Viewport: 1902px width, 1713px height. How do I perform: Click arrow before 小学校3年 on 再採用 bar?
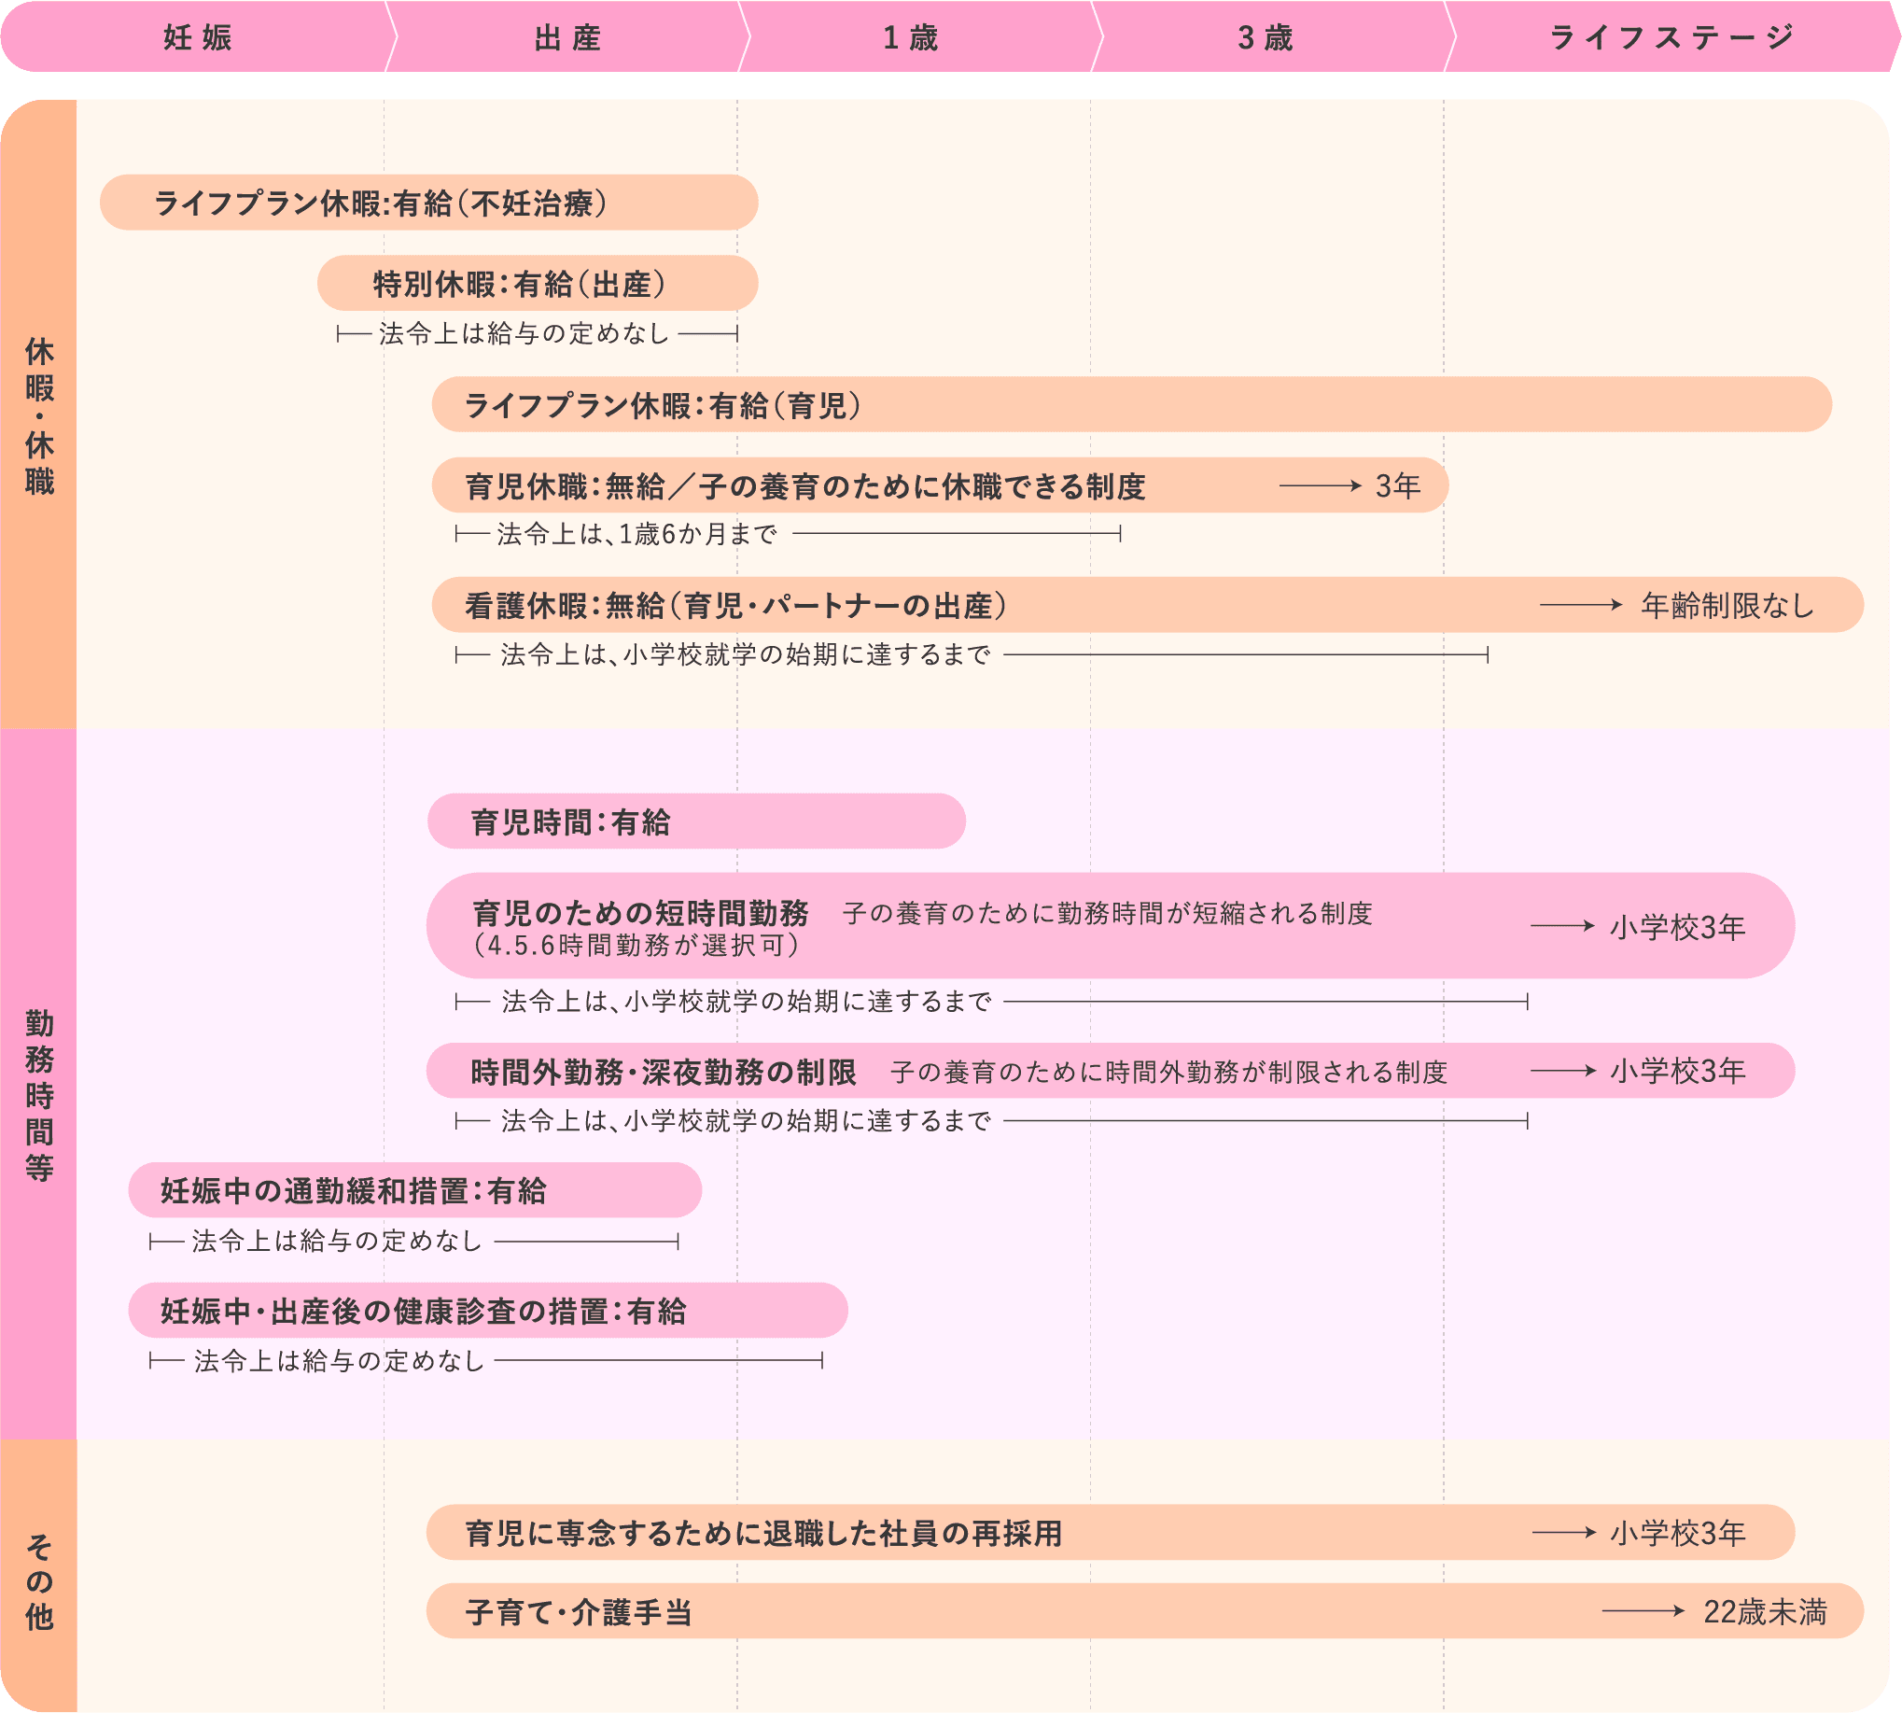tap(1563, 1532)
